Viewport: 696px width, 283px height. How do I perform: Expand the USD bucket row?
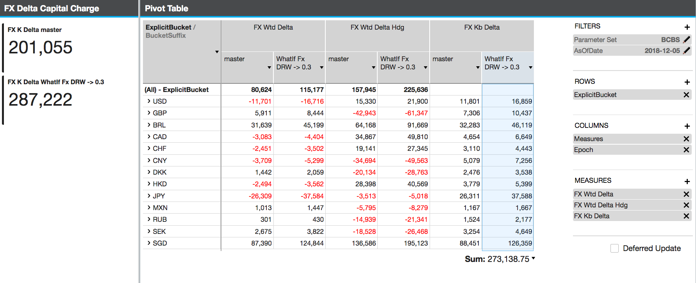149,101
